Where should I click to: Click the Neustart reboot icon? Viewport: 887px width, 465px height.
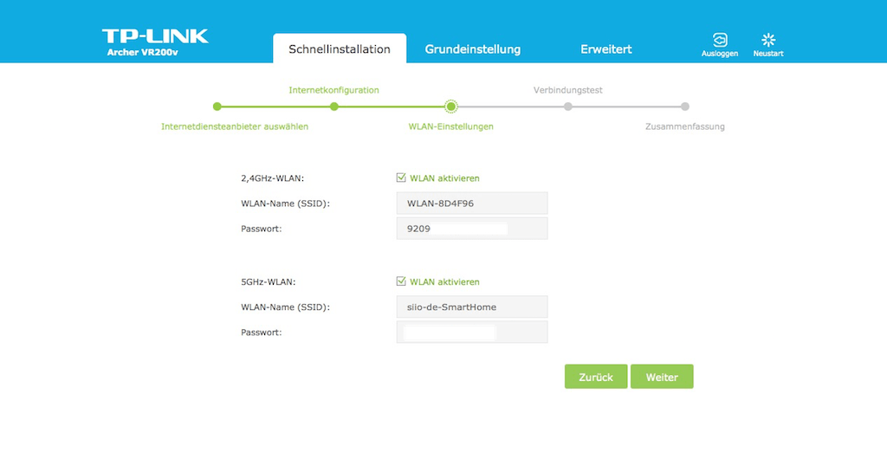tap(767, 41)
